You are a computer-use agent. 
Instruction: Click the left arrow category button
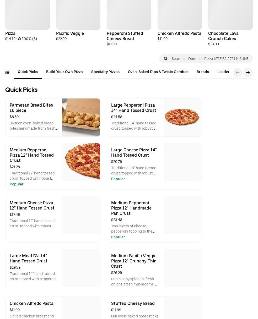coord(238,73)
